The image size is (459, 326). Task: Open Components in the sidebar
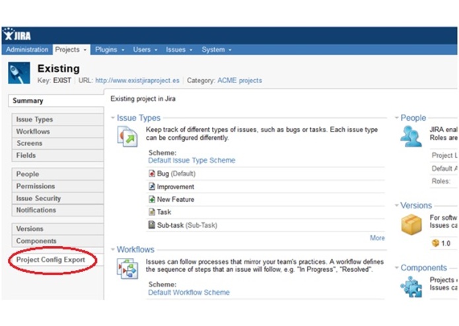57,241
